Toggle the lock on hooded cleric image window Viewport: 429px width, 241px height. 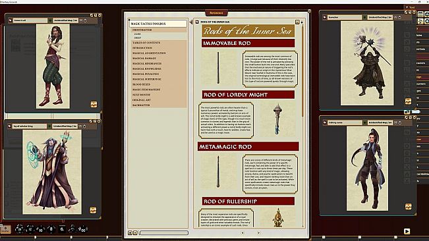[x=399, y=17]
